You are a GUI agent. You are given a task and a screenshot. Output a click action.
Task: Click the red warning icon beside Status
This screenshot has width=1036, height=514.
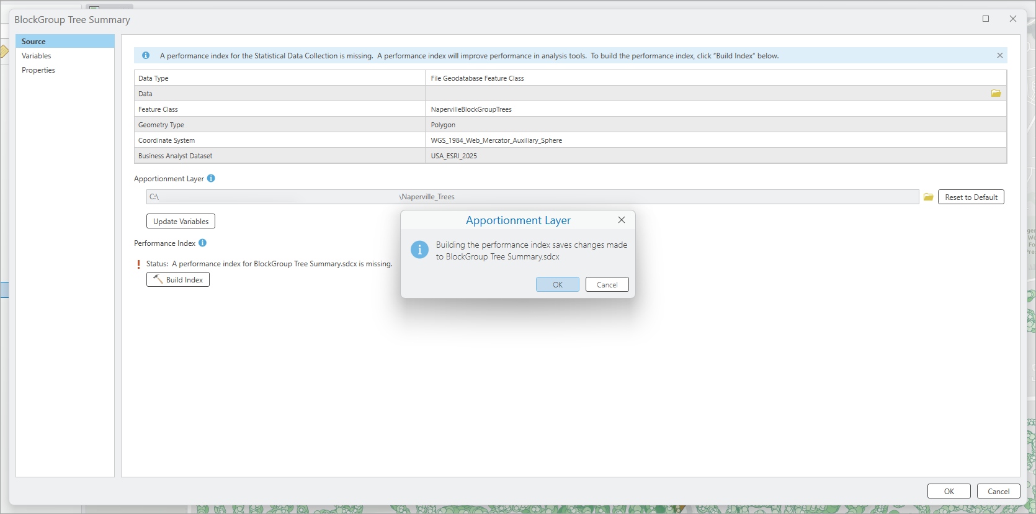click(138, 264)
